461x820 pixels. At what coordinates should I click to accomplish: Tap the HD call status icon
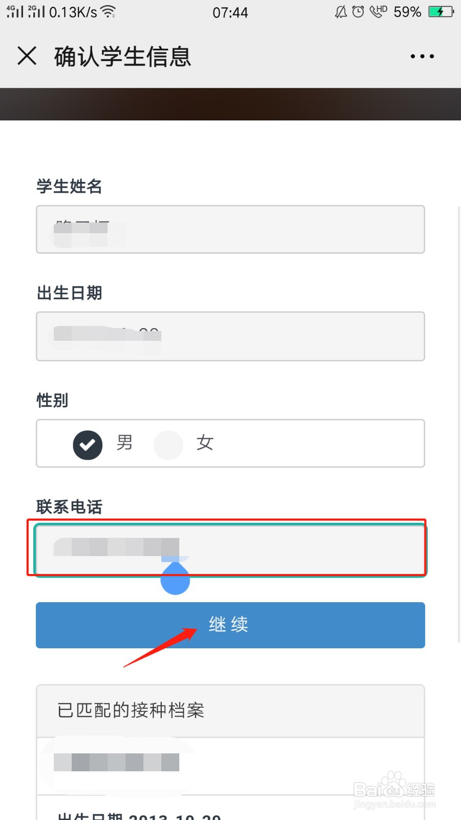tap(379, 11)
